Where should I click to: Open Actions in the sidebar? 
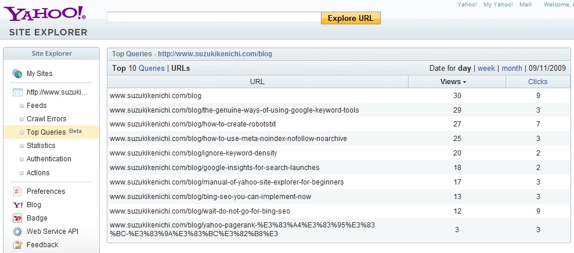pyautogui.click(x=38, y=172)
